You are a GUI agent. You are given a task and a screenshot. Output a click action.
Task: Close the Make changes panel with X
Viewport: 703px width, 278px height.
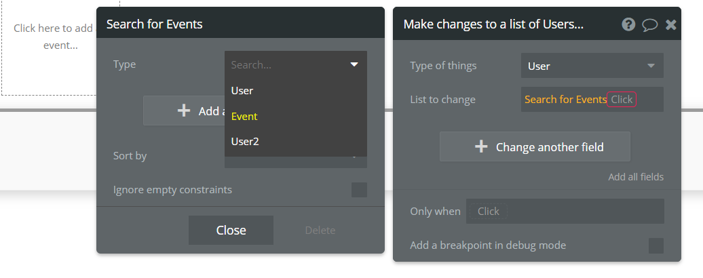[670, 24]
